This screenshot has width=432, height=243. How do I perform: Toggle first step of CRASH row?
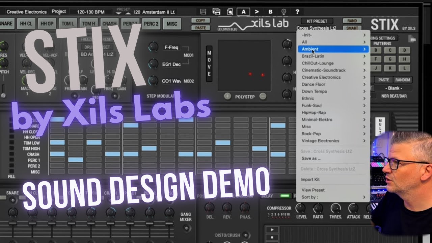[x=57, y=154]
